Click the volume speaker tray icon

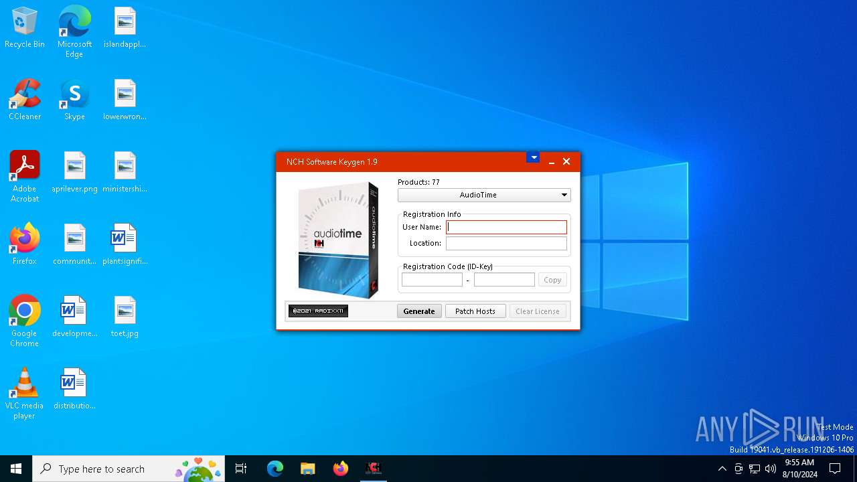pos(771,469)
